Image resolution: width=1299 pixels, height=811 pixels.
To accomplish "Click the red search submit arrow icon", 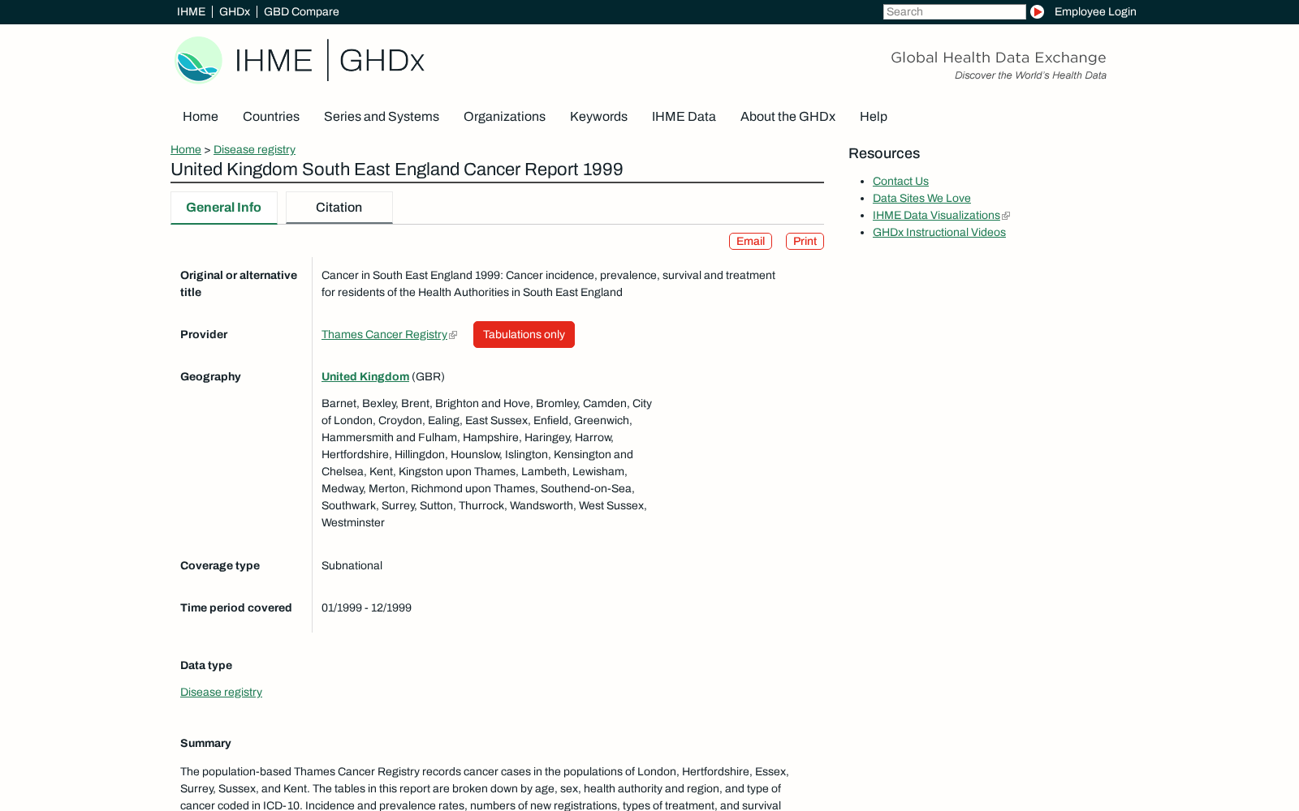I will click(x=1037, y=11).
